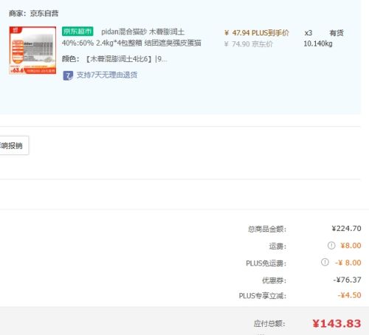Click the PLUS专享立减 -¥4.50 amount
369x335 pixels.
(349, 295)
